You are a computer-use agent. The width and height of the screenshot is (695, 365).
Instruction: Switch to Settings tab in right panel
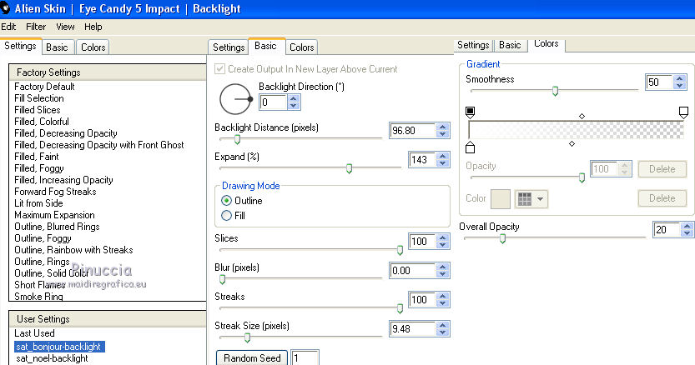(473, 45)
